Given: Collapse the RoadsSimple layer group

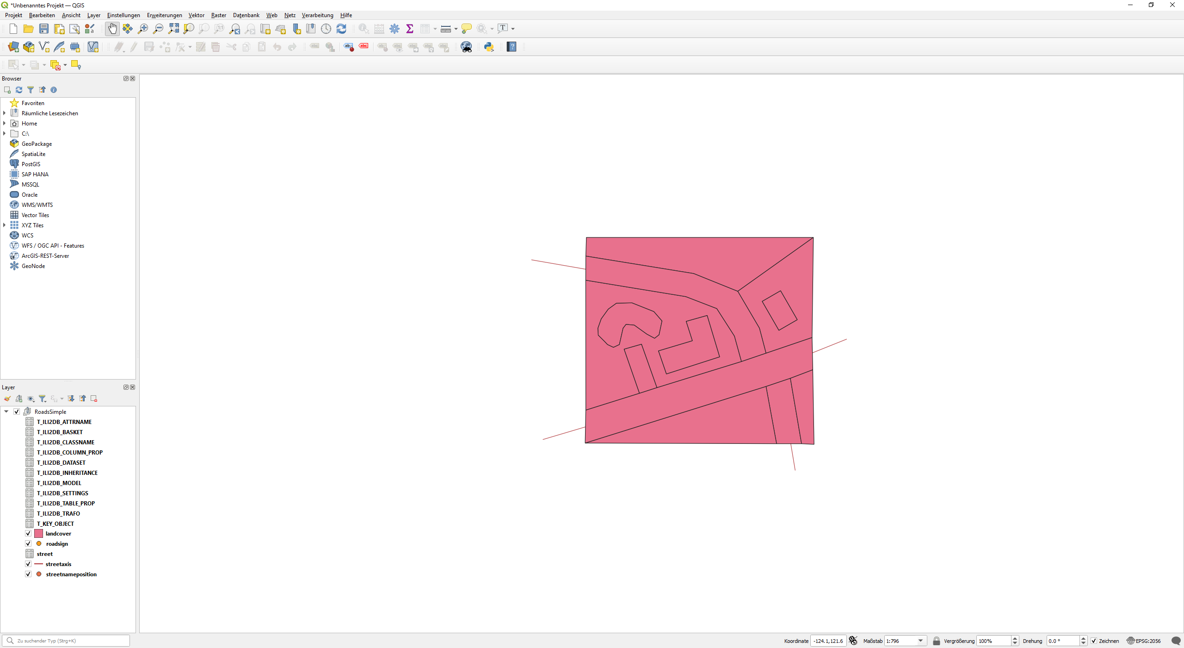Looking at the screenshot, I should coord(6,411).
